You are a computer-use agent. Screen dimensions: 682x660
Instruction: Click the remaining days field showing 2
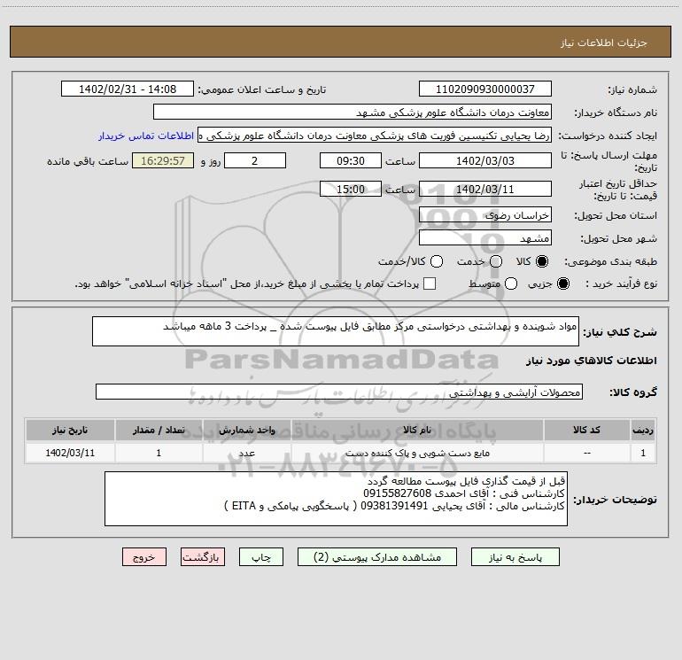(255, 160)
